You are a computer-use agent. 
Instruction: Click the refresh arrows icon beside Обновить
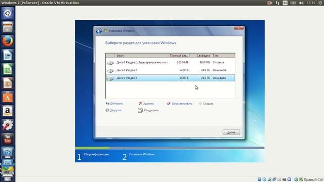click(107, 103)
